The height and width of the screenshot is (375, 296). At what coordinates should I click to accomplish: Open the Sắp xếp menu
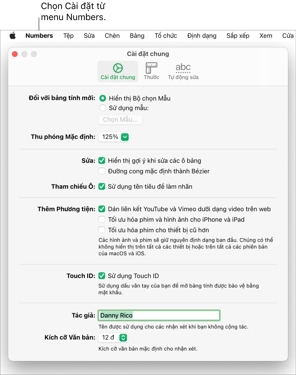(238, 36)
